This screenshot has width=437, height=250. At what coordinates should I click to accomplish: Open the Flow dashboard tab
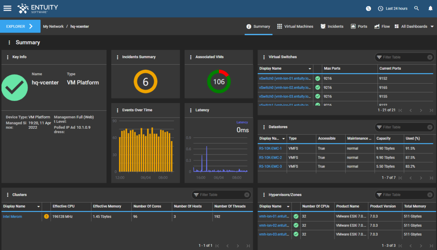(382, 27)
